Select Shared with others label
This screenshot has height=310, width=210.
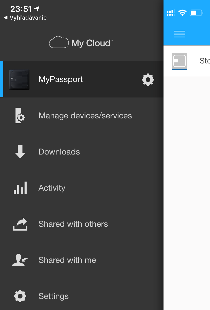tap(73, 224)
